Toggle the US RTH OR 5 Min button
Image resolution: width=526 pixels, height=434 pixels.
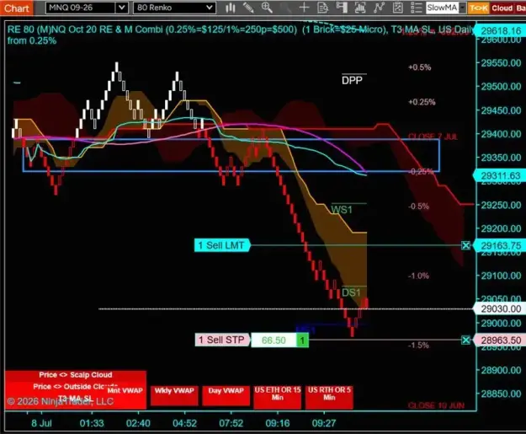pyautogui.click(x=329, y=396)
